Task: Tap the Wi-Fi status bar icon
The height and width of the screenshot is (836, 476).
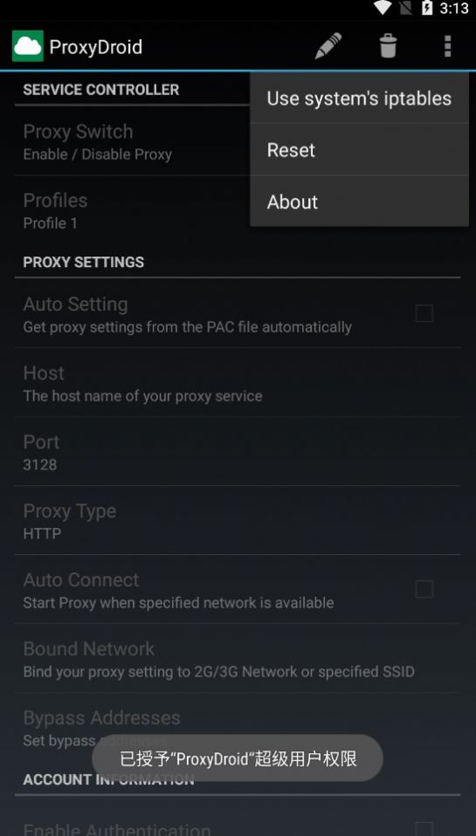Action: tap(382, 8)
